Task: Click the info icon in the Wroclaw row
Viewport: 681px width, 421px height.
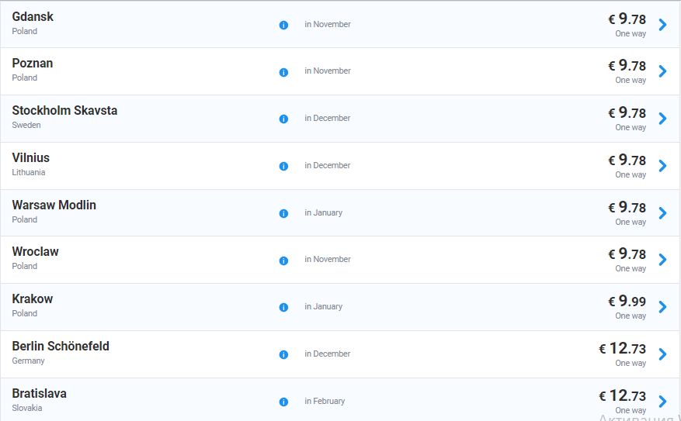Action: coord(283,260)
